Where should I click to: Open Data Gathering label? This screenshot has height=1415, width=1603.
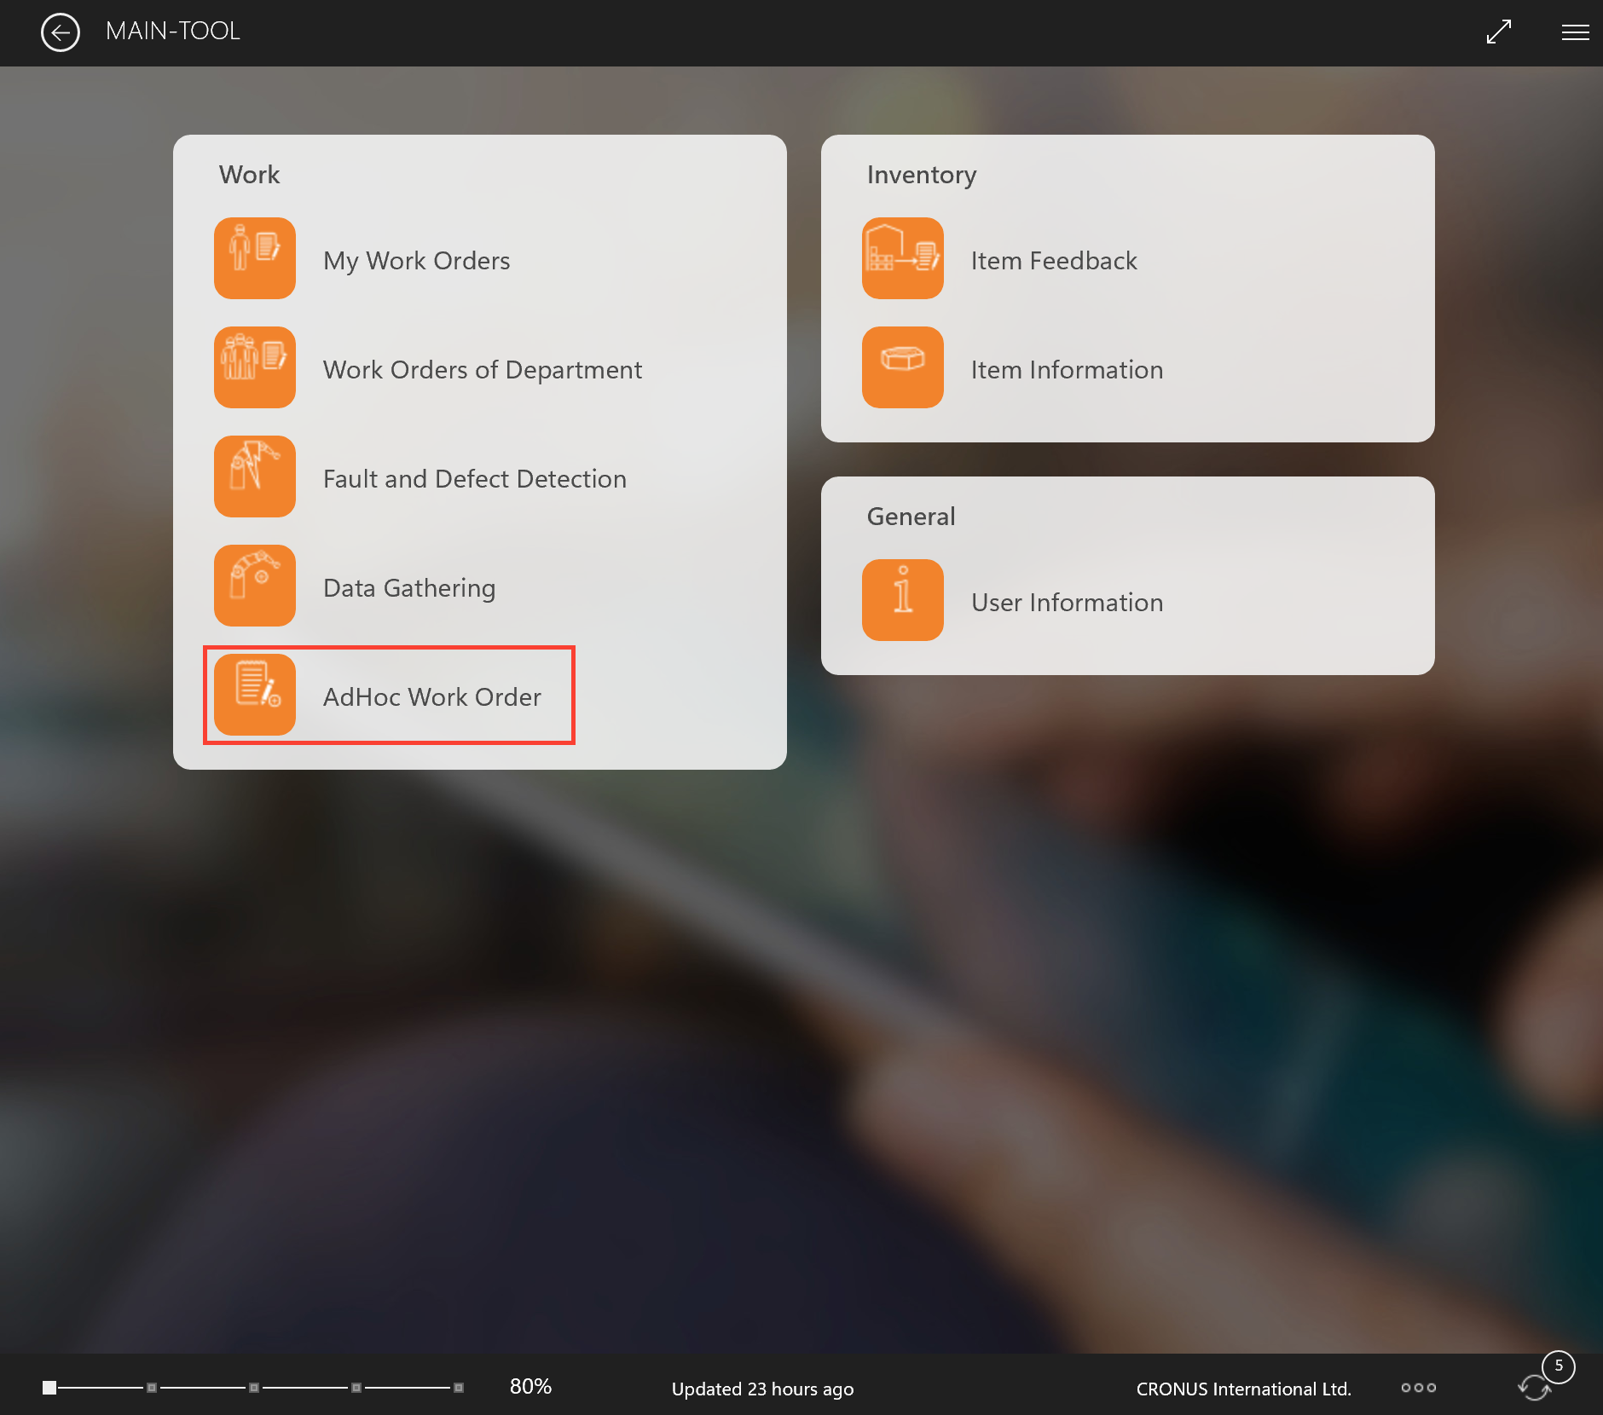[409, 588]
